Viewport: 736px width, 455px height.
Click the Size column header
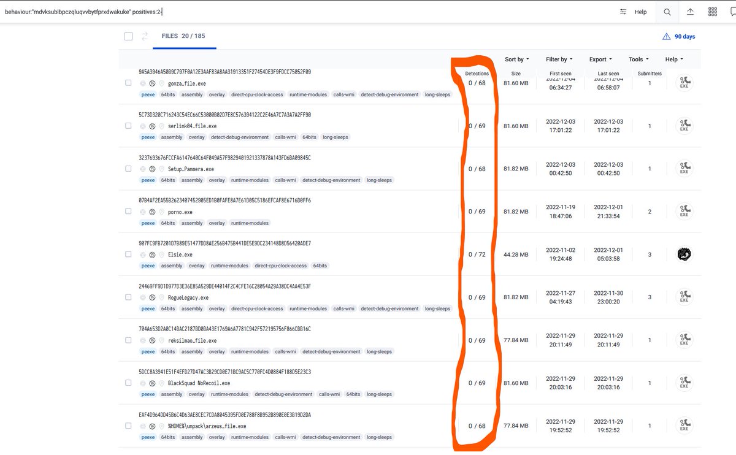click(516, 74)
